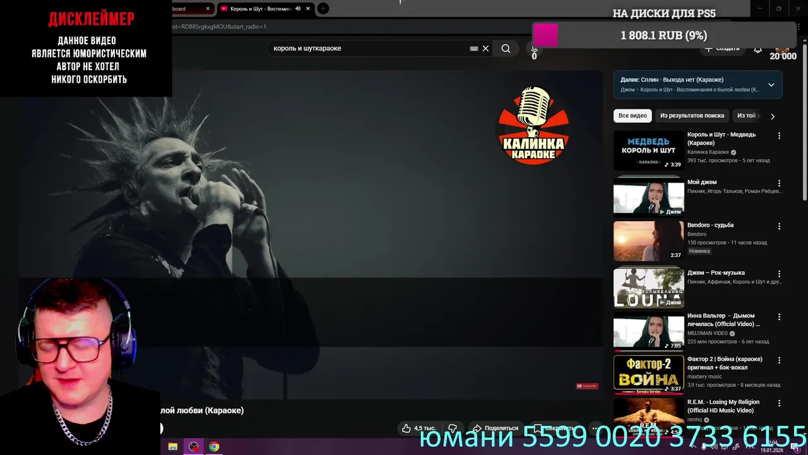Open Джем – Рок-музыка mix thumbnail

pos(648,288)
